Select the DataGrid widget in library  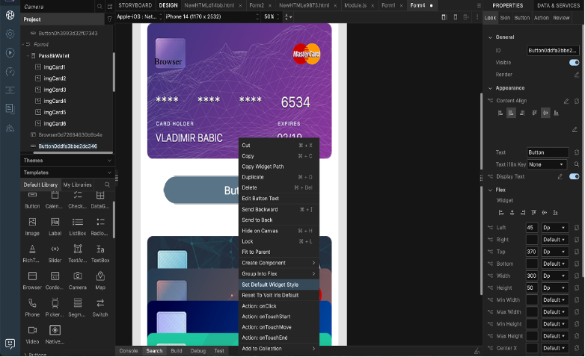coord(100,199)
